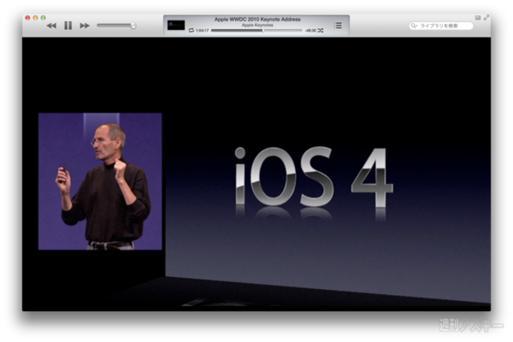513x342 pixels.
Task: Click the green zoom window button
Action: [x=44, y=18]
